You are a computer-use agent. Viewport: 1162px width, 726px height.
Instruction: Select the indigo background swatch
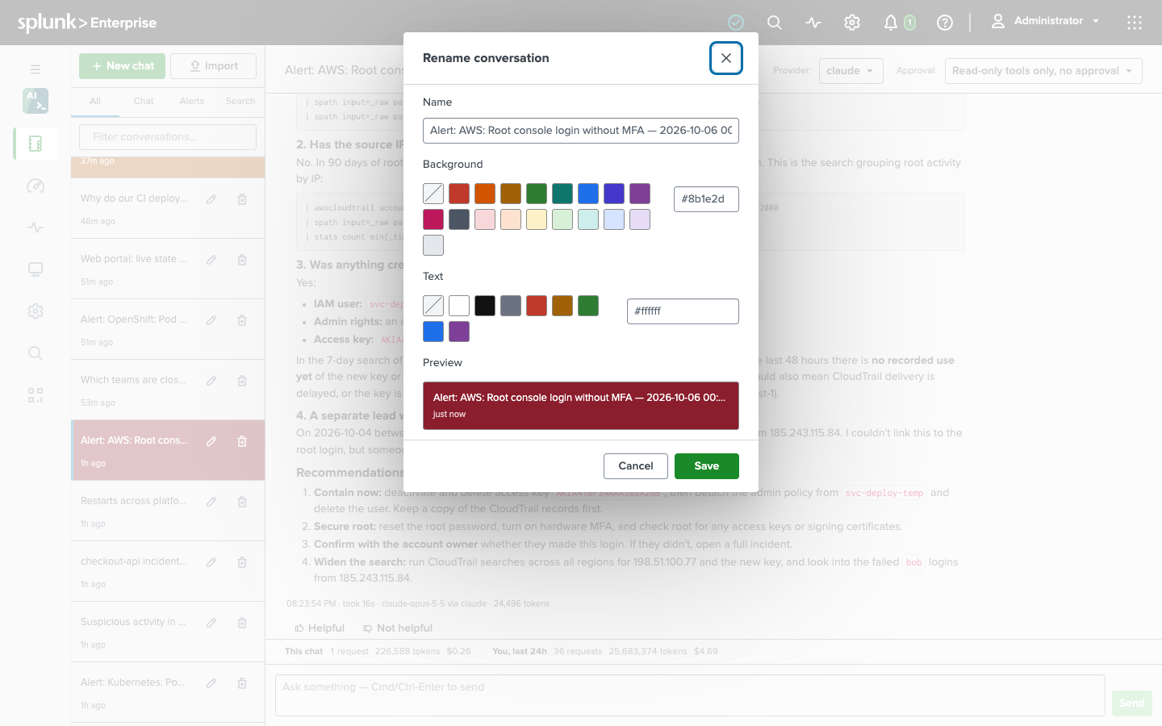pyautogui.click(x=614, y=194)
